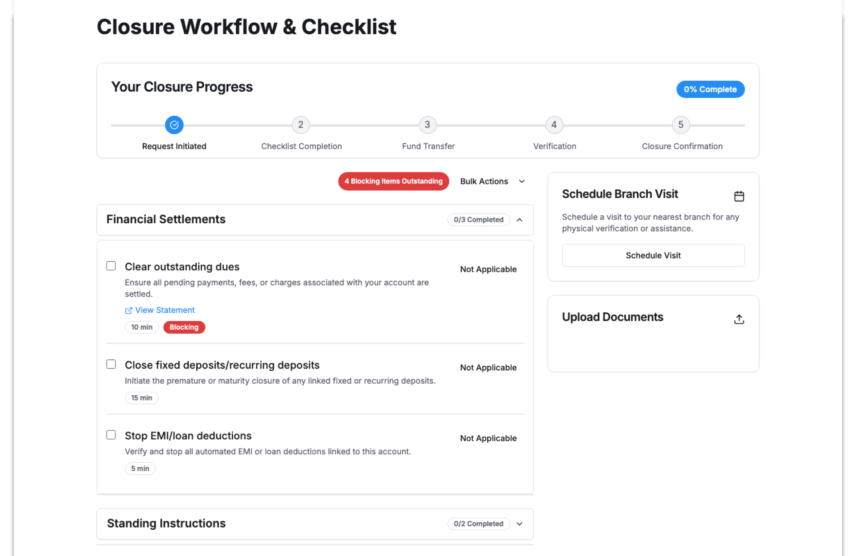Click the calendar icon in Schedule Branch Visit

[739, 196]
